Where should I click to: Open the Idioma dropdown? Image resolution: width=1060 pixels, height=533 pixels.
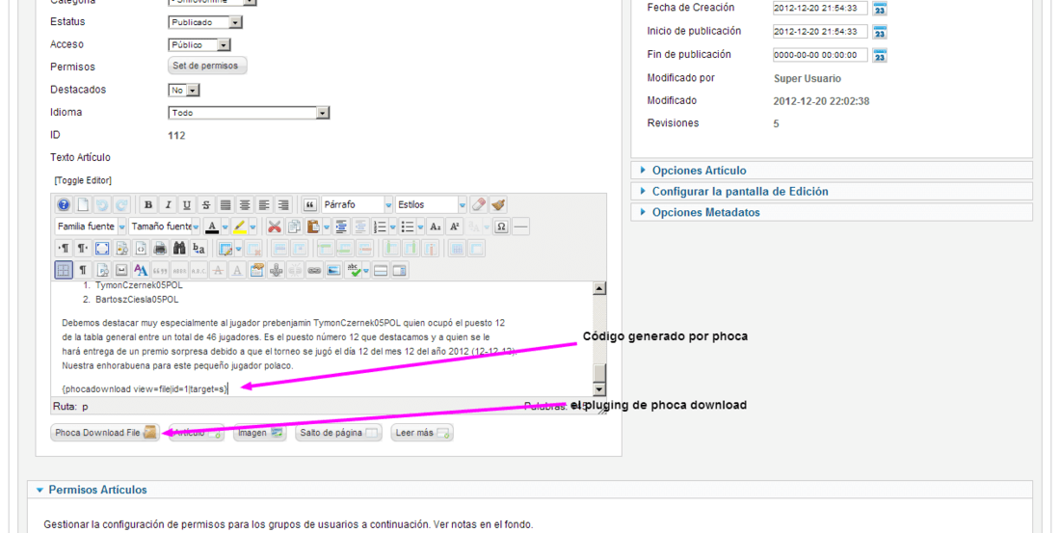point(248,113)
